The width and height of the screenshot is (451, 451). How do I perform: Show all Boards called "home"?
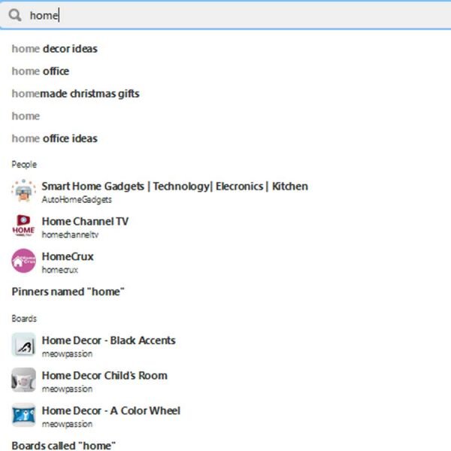click(x=64, y=445)
